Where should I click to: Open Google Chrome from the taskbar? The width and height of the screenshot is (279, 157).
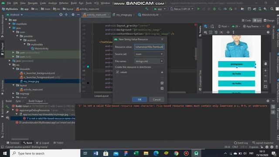click(176, 153)
